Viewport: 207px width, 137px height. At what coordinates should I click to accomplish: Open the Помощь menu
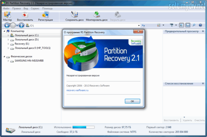pos(48,9)
